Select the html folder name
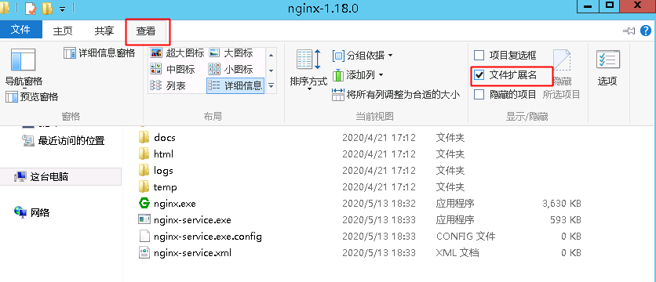 tap(163, 154)
